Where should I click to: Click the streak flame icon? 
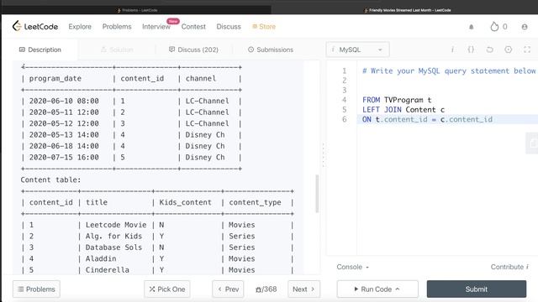494,26
